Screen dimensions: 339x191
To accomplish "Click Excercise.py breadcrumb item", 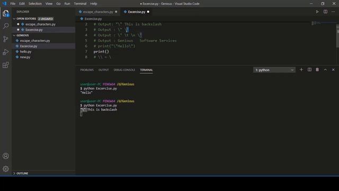I will pos(93,19).
